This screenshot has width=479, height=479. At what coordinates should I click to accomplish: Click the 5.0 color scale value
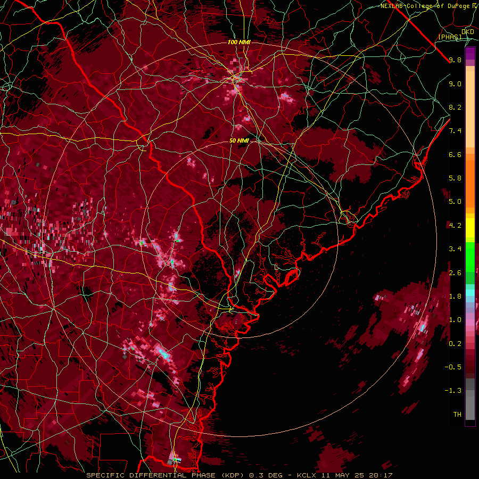[455, 202]
